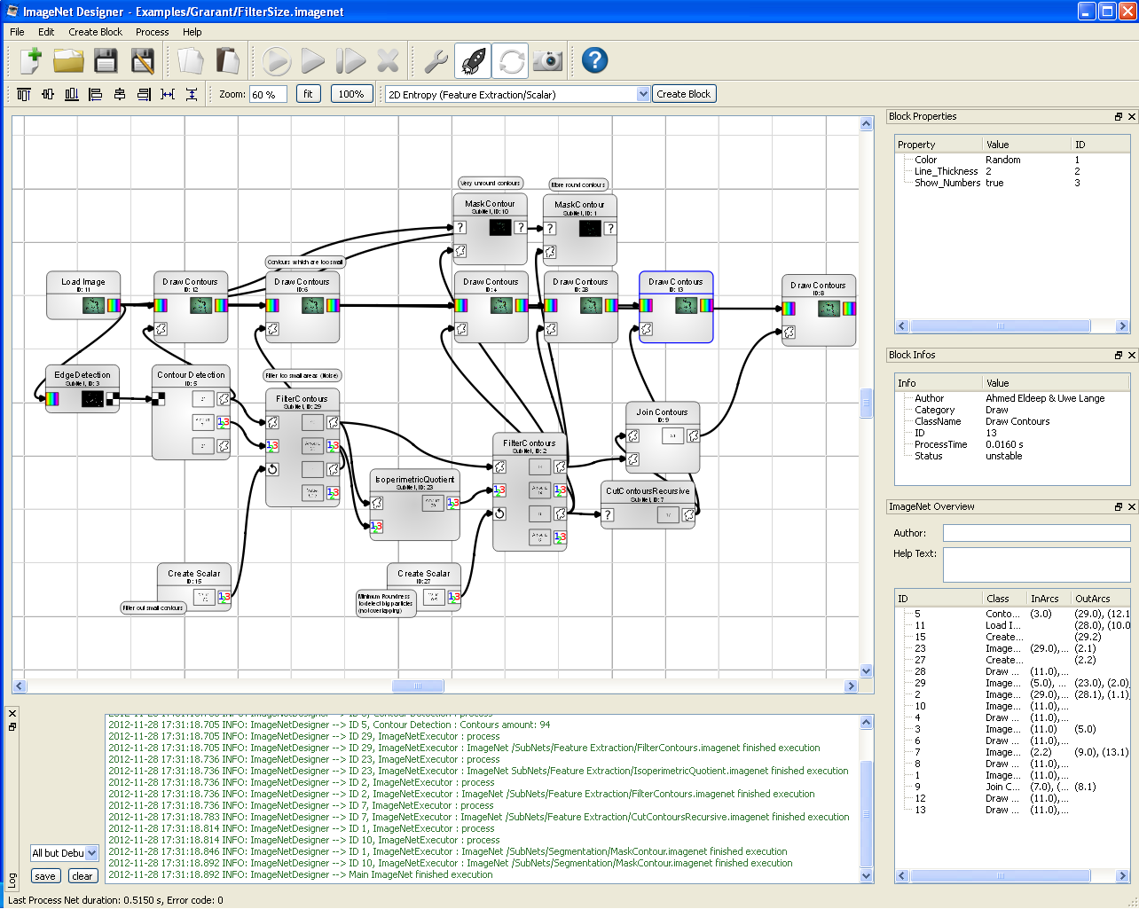Click the Save As floppy-with-pencil icon
This screenshot has height=909, width=1139.
(142, 60)
